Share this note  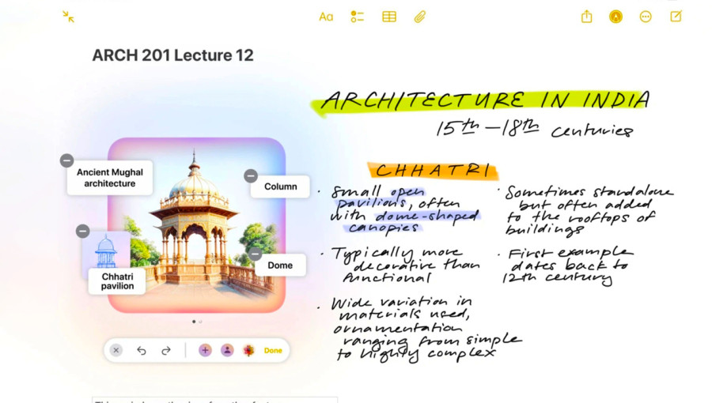pyautogui.click(x=586, y=17)
